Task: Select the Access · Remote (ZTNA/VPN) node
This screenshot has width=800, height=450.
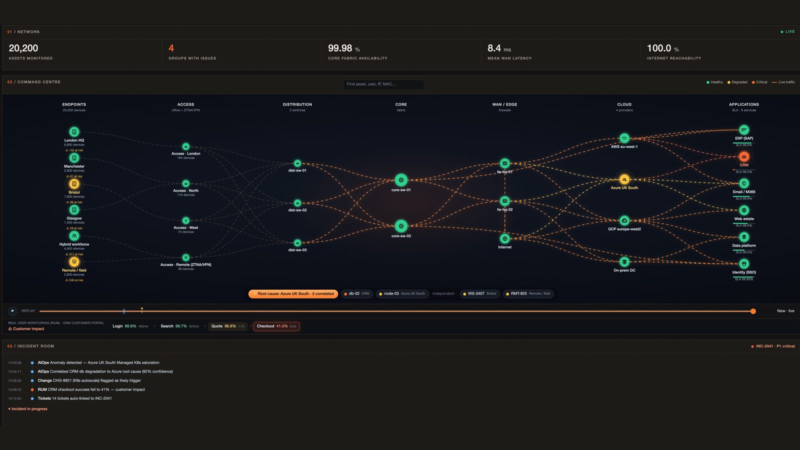Action: 186,257
